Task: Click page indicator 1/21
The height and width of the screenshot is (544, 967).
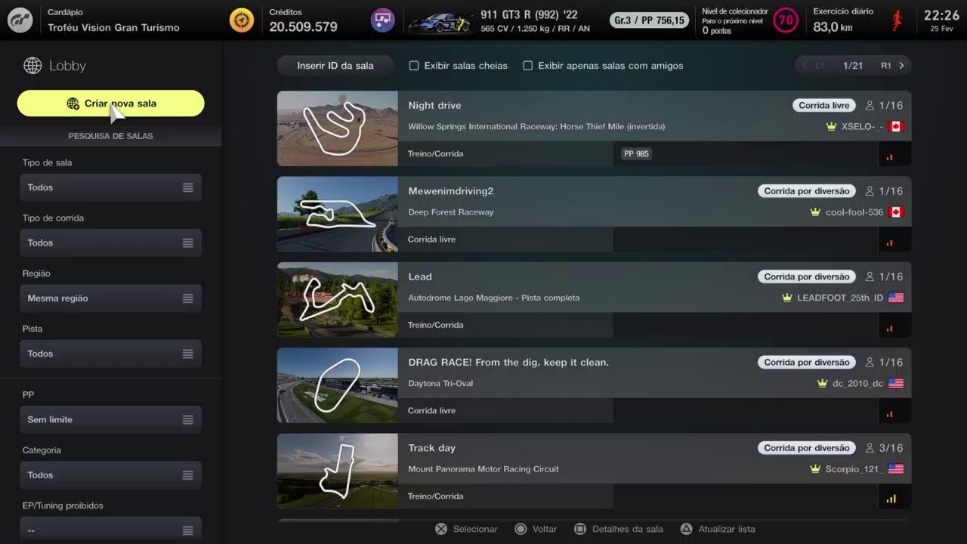Action: 853,66
